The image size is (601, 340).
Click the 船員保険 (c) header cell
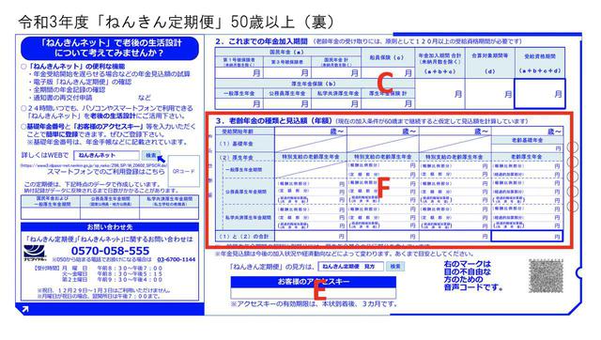click(388, 57)
